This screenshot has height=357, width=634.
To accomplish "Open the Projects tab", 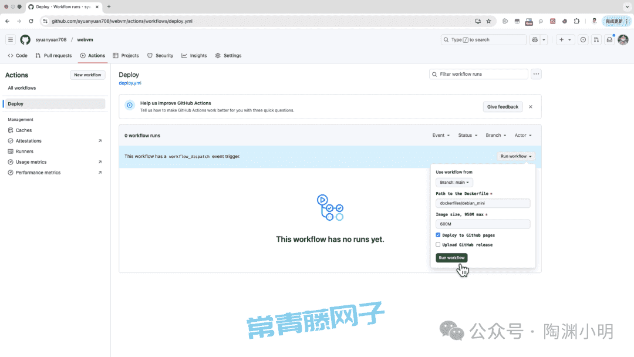I will tap(126, 55).
